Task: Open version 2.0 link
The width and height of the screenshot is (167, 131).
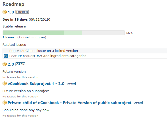Action: (11, 64)
